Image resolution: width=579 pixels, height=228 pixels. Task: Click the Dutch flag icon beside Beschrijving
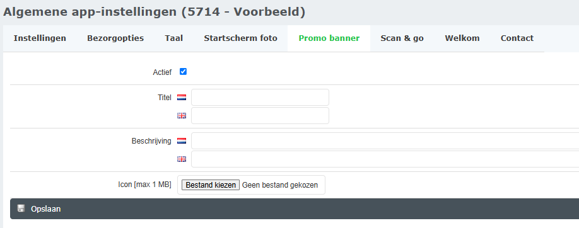tap(182, 141)
